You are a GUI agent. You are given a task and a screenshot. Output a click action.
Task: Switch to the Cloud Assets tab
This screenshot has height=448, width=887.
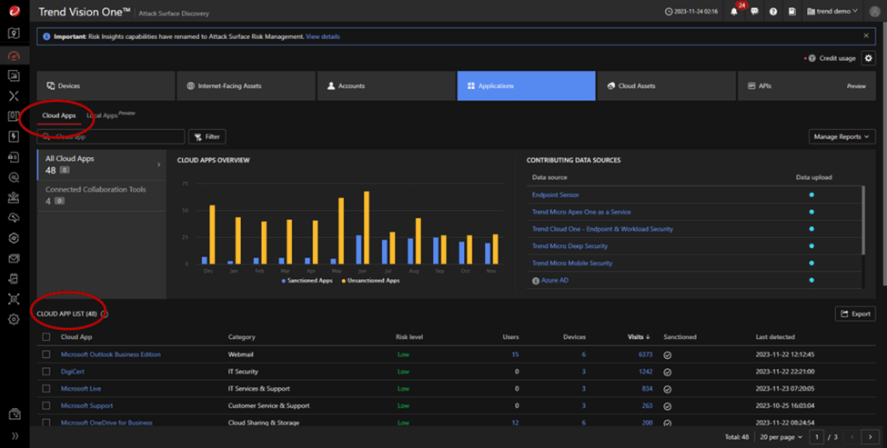(x=666, y=85)
